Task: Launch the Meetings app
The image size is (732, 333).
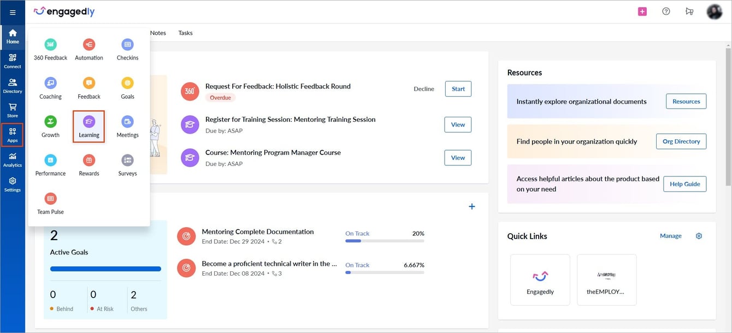Action: tap(127, 127)
